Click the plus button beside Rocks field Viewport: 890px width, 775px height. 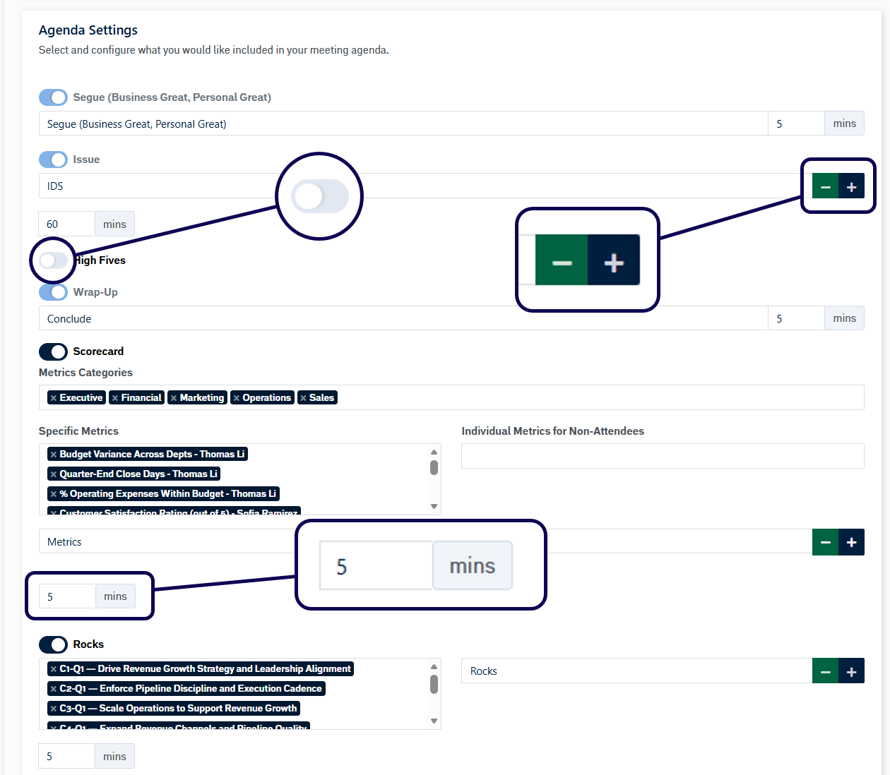(851, 671)
